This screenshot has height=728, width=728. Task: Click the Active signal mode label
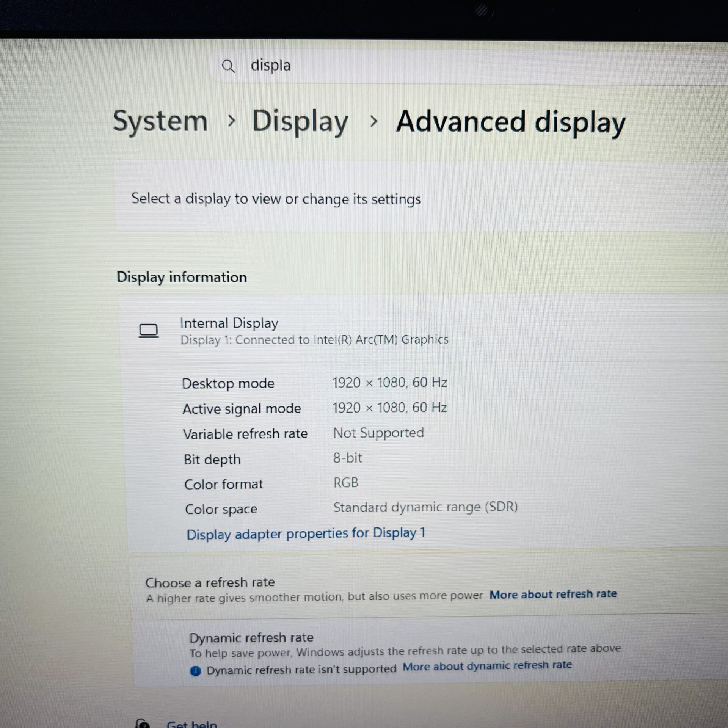(x=242, y=409)
